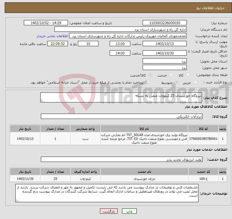Image resolution: width=232 pixels, height=219 pixels.
Task: Select the خدمت radio button
Action: tap(171, 75)
